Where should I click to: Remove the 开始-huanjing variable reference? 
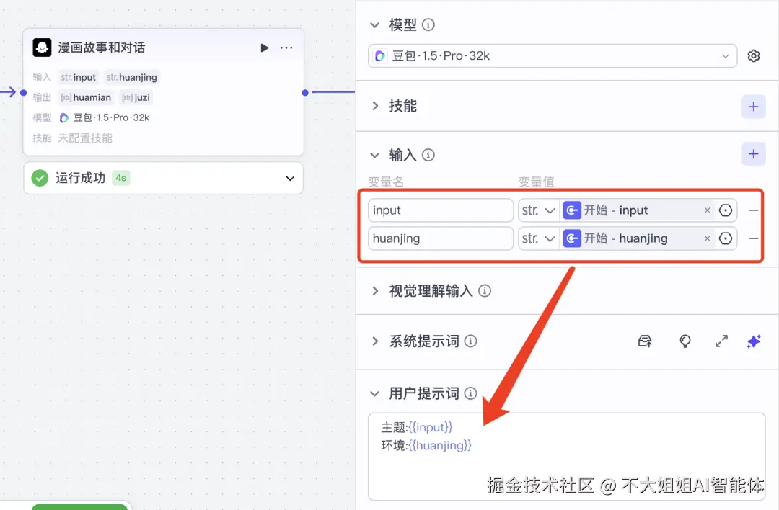pos(707,238)
